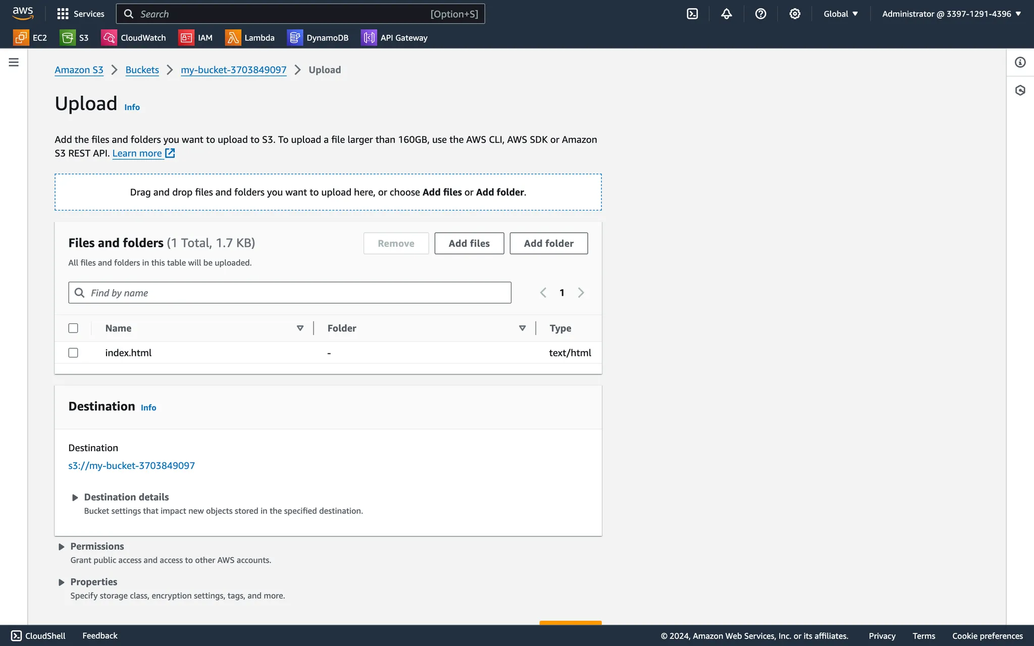This screenshot has height=646, width=1034.
Task: Click the Add files button
Action: tap(469, 243)
